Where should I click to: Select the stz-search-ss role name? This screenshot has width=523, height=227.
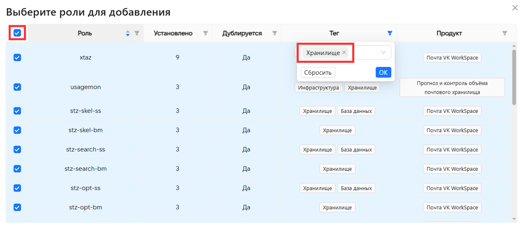pyautogui.click(x=86, y=149)
